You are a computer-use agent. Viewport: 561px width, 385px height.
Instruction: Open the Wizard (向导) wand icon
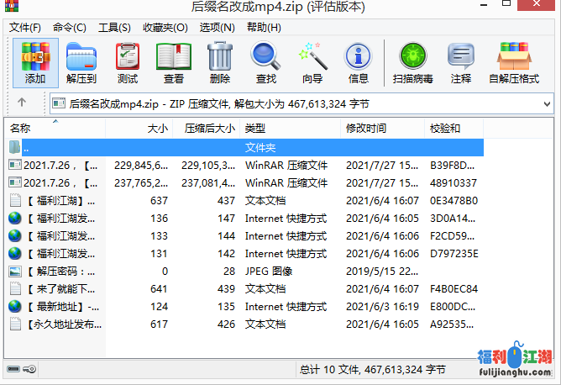point(312,62)
